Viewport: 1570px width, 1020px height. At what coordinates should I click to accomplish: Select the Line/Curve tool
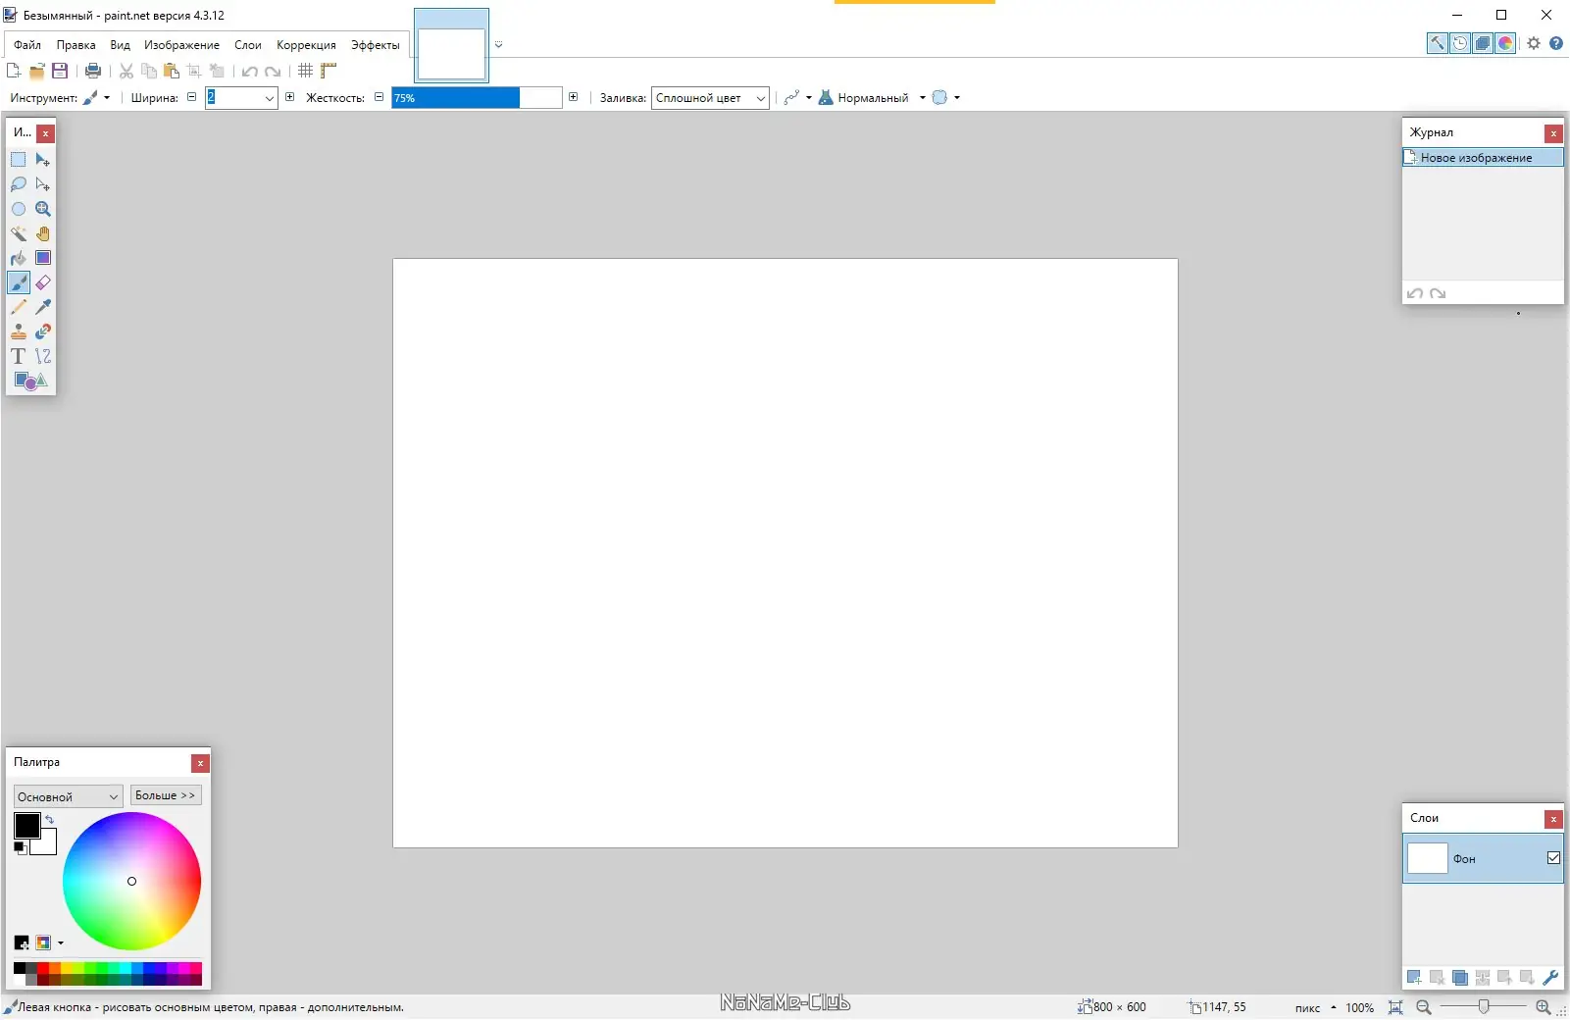(43, 356)
